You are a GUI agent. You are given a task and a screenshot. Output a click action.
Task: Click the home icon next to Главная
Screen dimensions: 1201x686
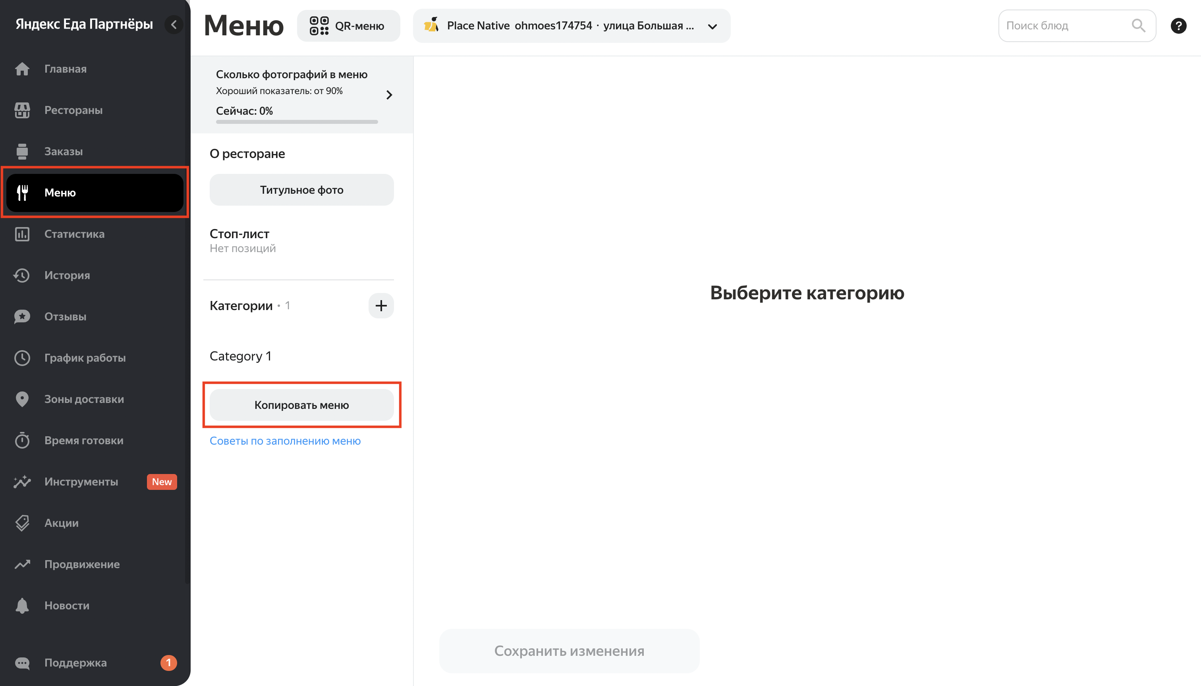[22, 69]
